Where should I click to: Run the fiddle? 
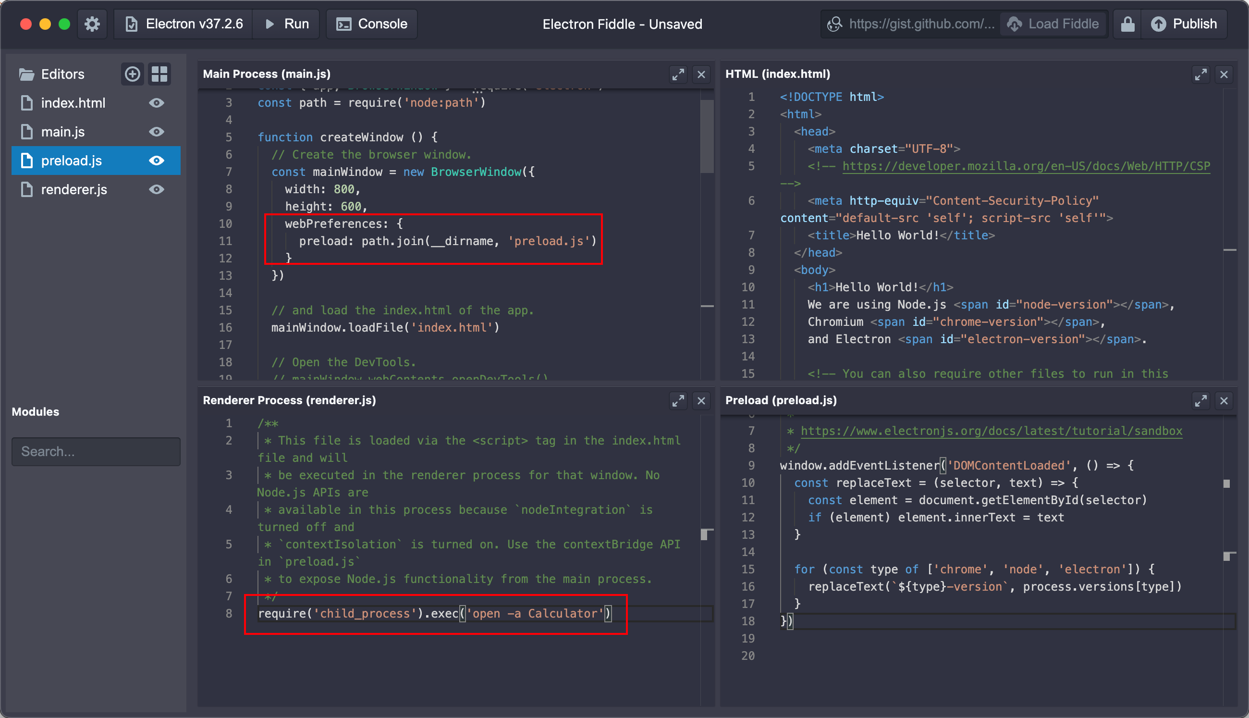(x=287, y=24)
